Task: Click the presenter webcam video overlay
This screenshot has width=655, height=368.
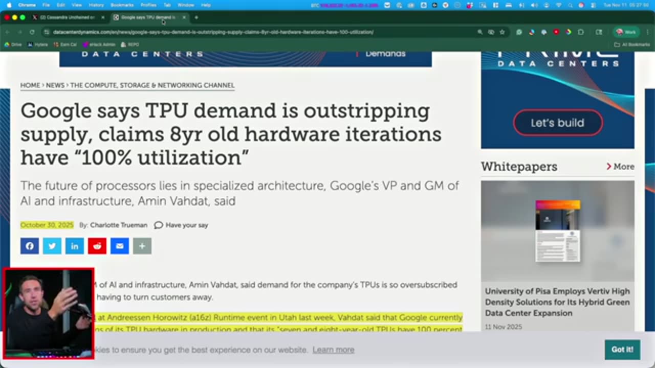Action: 49,313
